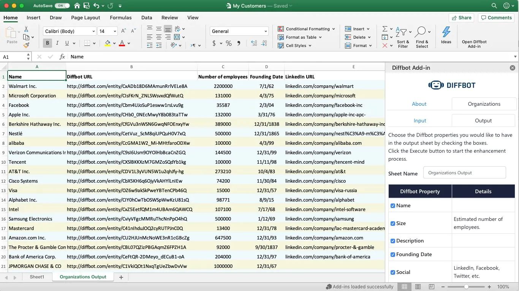Open the General number format dropdown
Image resolution: width=519 pixels, height=291 pixels.
[x=266, y=31]
